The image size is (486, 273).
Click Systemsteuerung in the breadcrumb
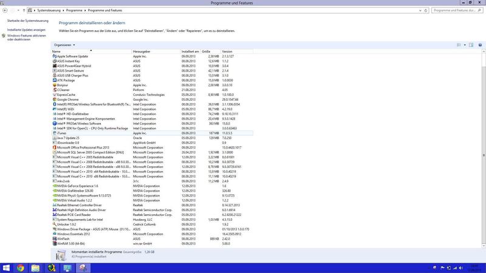coord(49,10)
